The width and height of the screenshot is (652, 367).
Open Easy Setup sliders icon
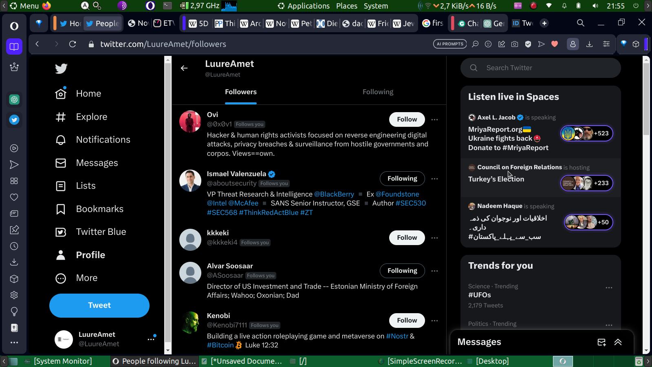[x=606, y=44]
